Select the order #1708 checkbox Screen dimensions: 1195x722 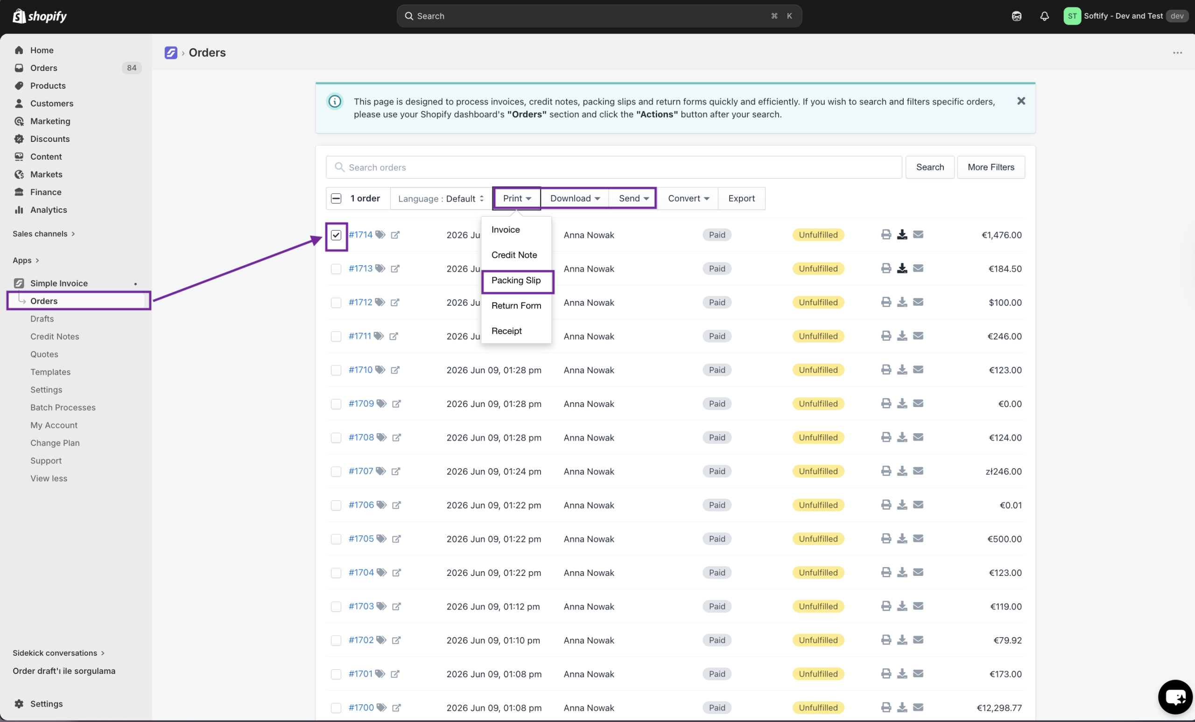336,438
